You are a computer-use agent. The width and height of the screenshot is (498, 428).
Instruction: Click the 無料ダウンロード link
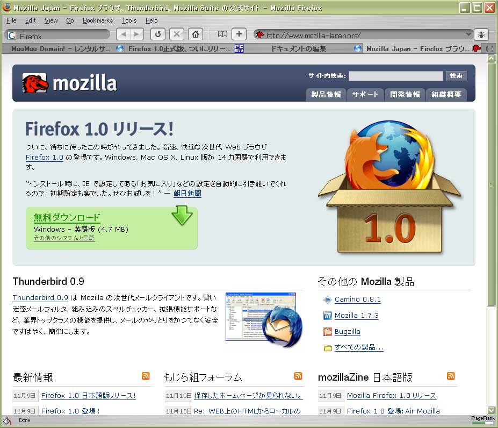point(67,218)
